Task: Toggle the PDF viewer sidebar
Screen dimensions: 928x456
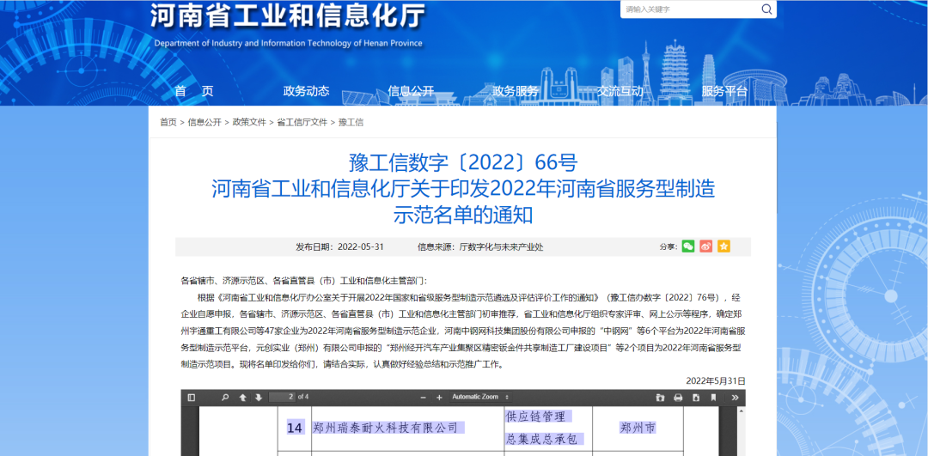Action: pyautogui.click(x=191, y=398)
